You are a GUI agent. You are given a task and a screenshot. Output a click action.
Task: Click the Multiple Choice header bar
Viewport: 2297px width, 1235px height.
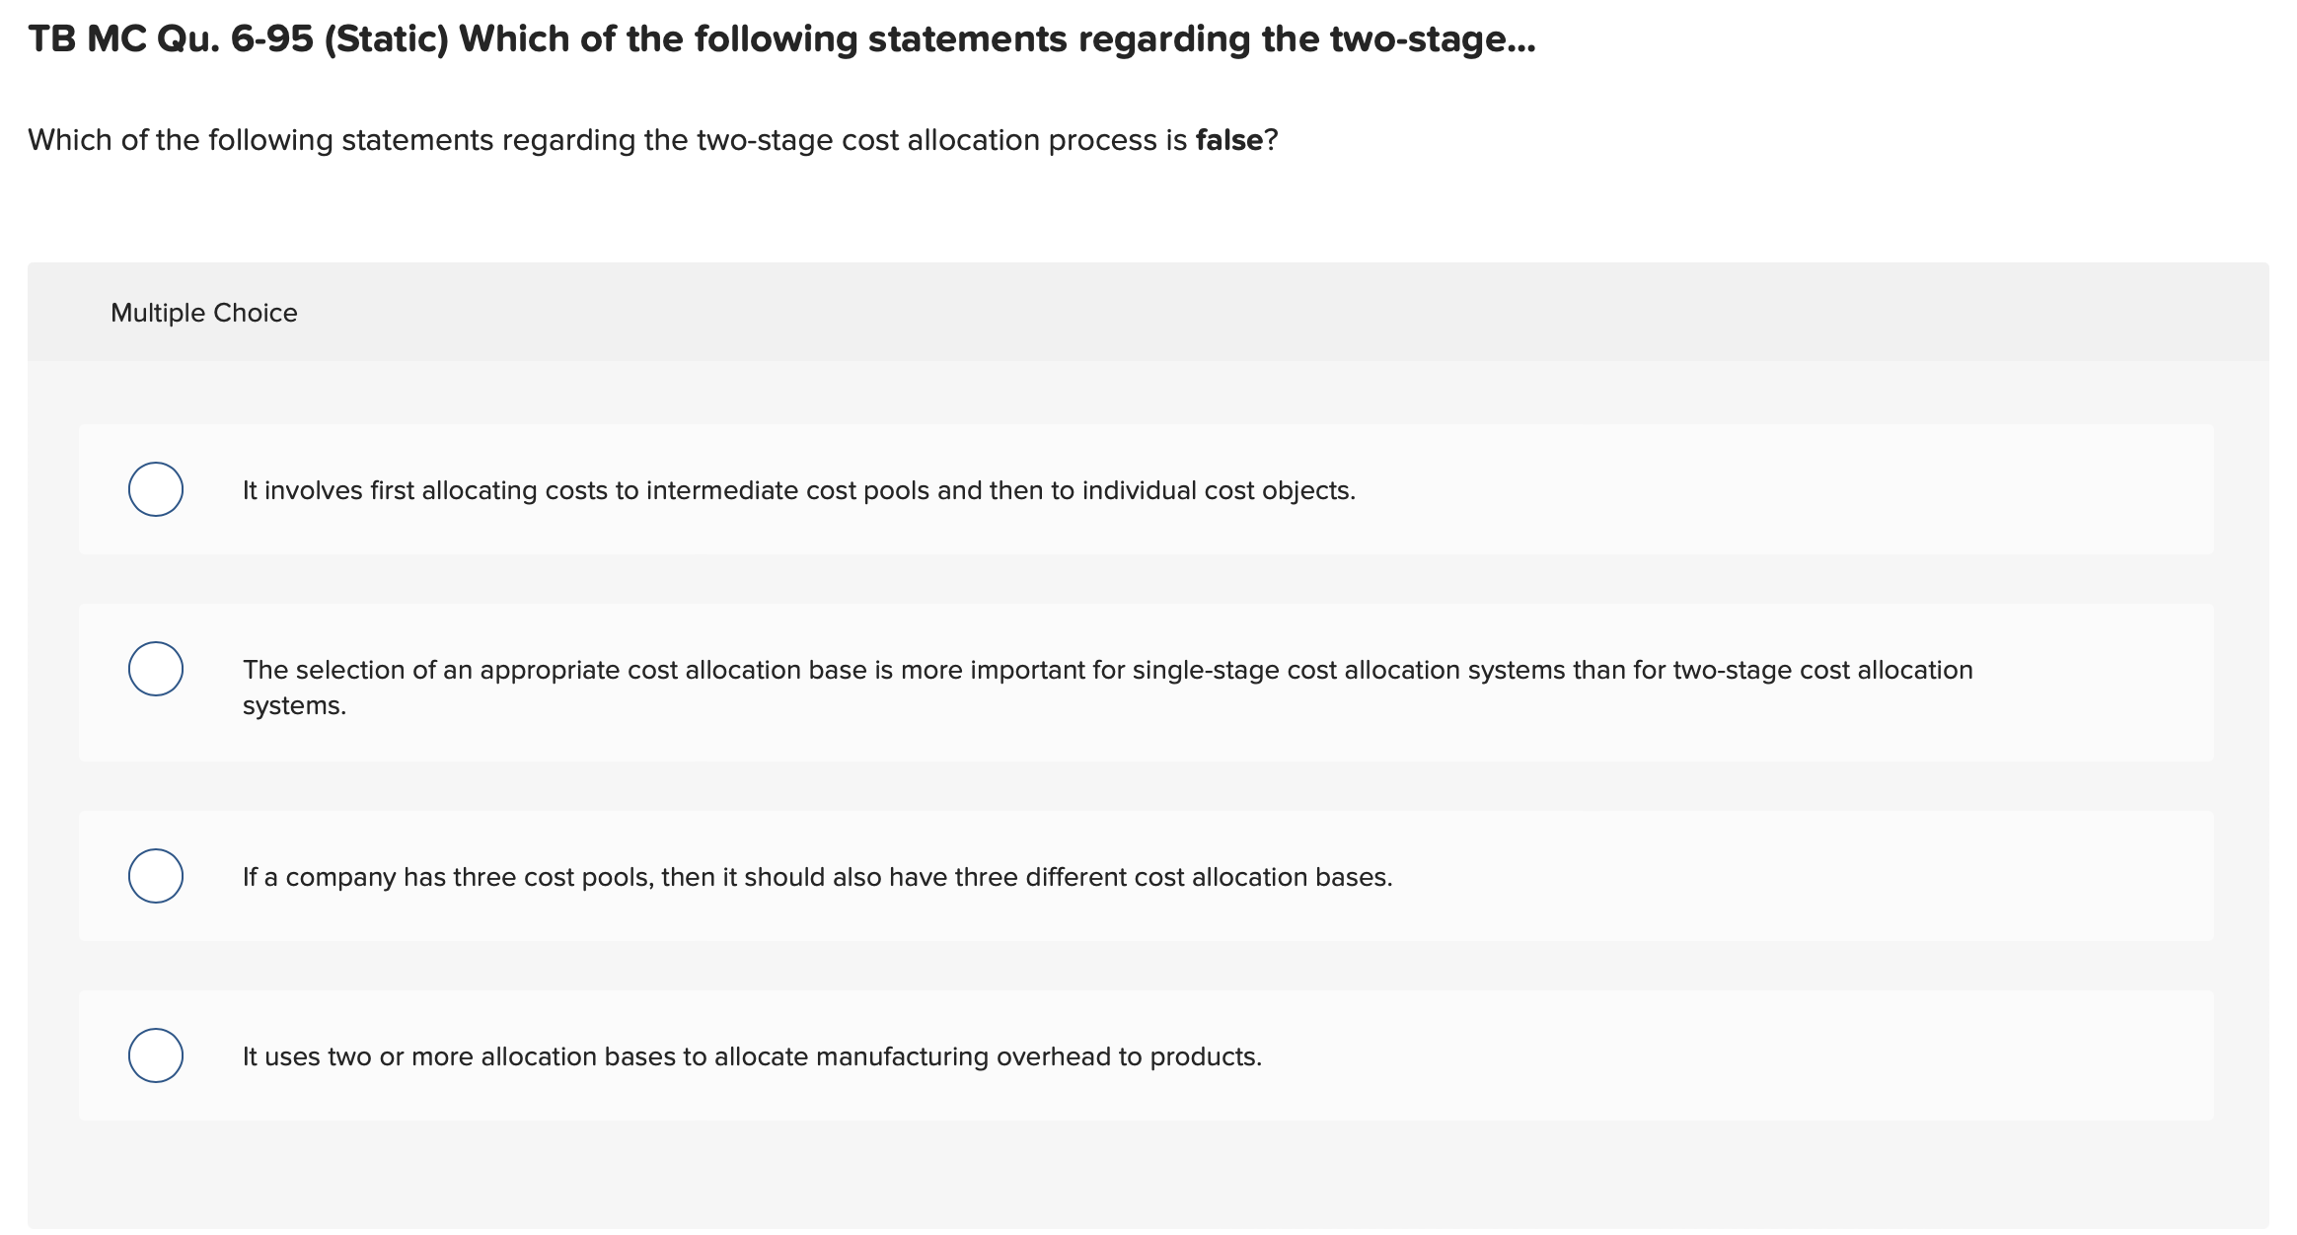(x=204, y=312)
